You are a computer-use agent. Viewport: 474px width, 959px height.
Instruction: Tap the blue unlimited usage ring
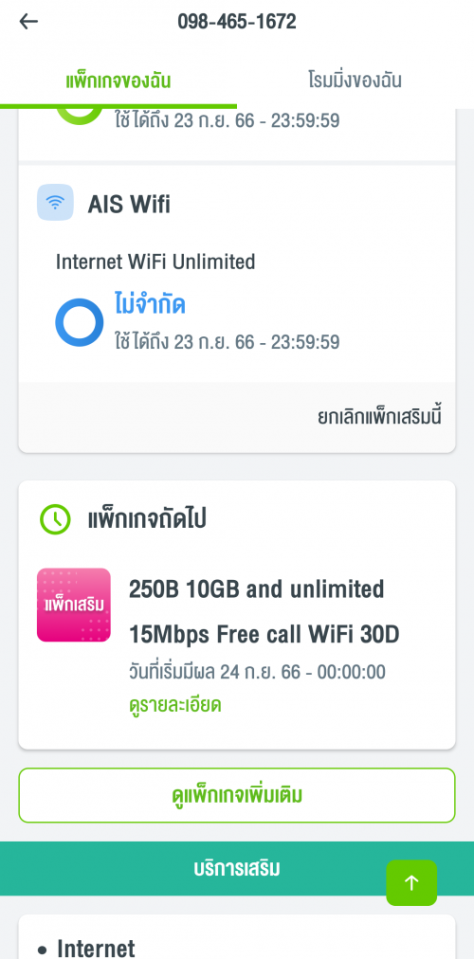[80, 322]
